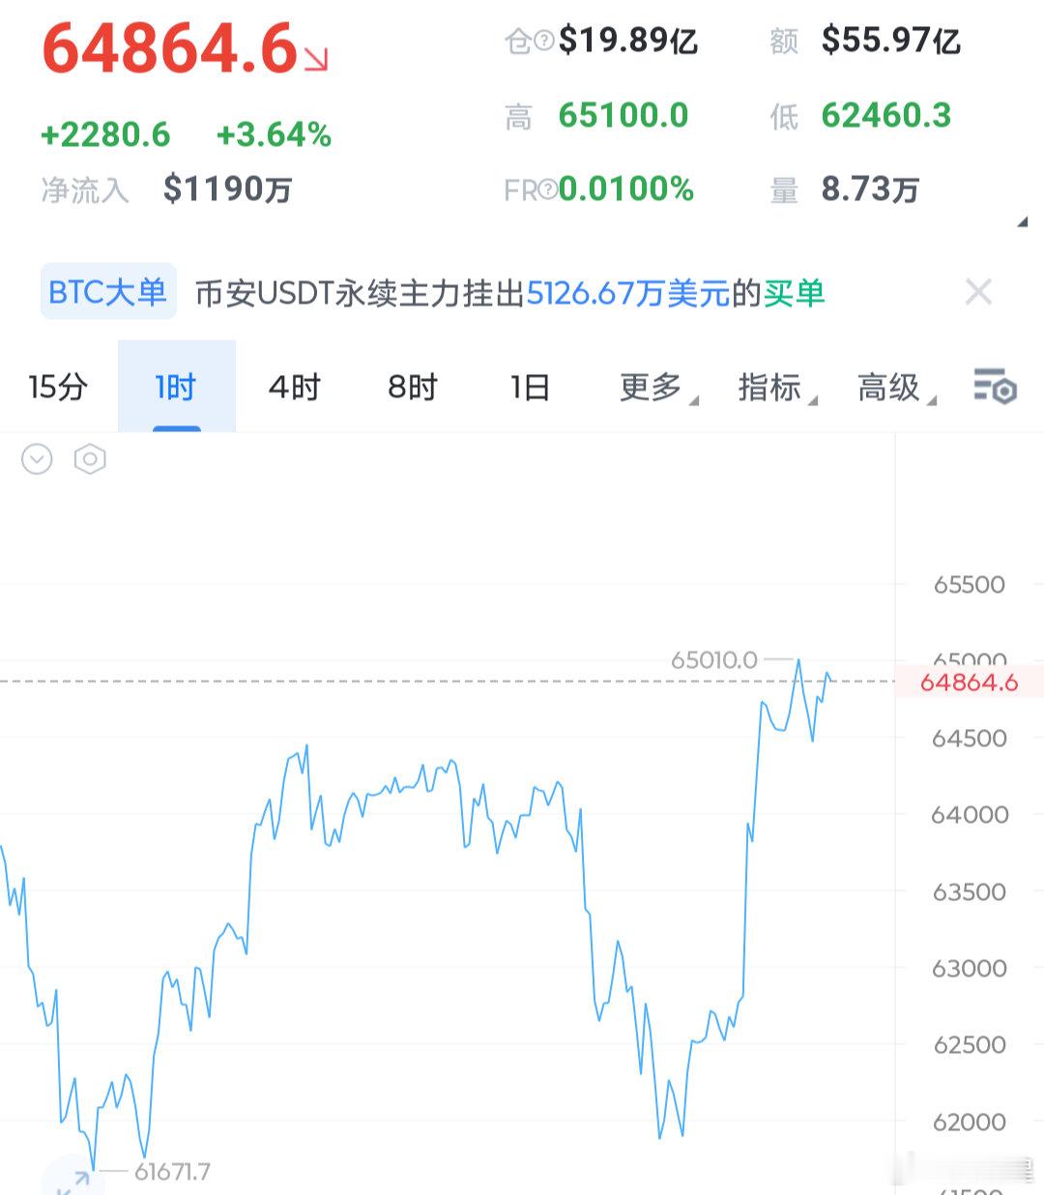
Task: Click the 63000 price axis label
Action: [x=970, y=968]
